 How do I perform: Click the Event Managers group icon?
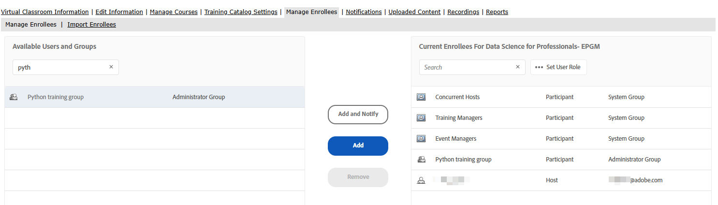point(421,139)
